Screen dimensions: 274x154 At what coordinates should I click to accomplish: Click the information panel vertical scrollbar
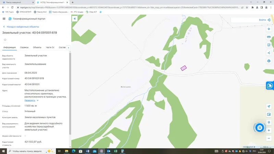pyautogui.click(x=70, y=93)
